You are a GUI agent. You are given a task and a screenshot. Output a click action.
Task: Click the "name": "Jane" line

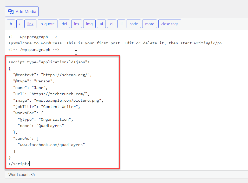click(x=30, y=88)
